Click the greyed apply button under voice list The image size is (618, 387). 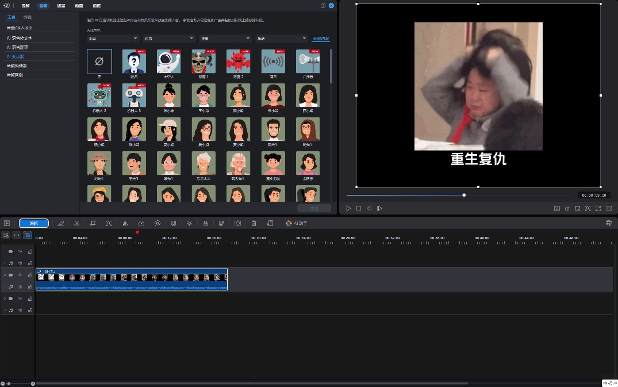point(314,208)
